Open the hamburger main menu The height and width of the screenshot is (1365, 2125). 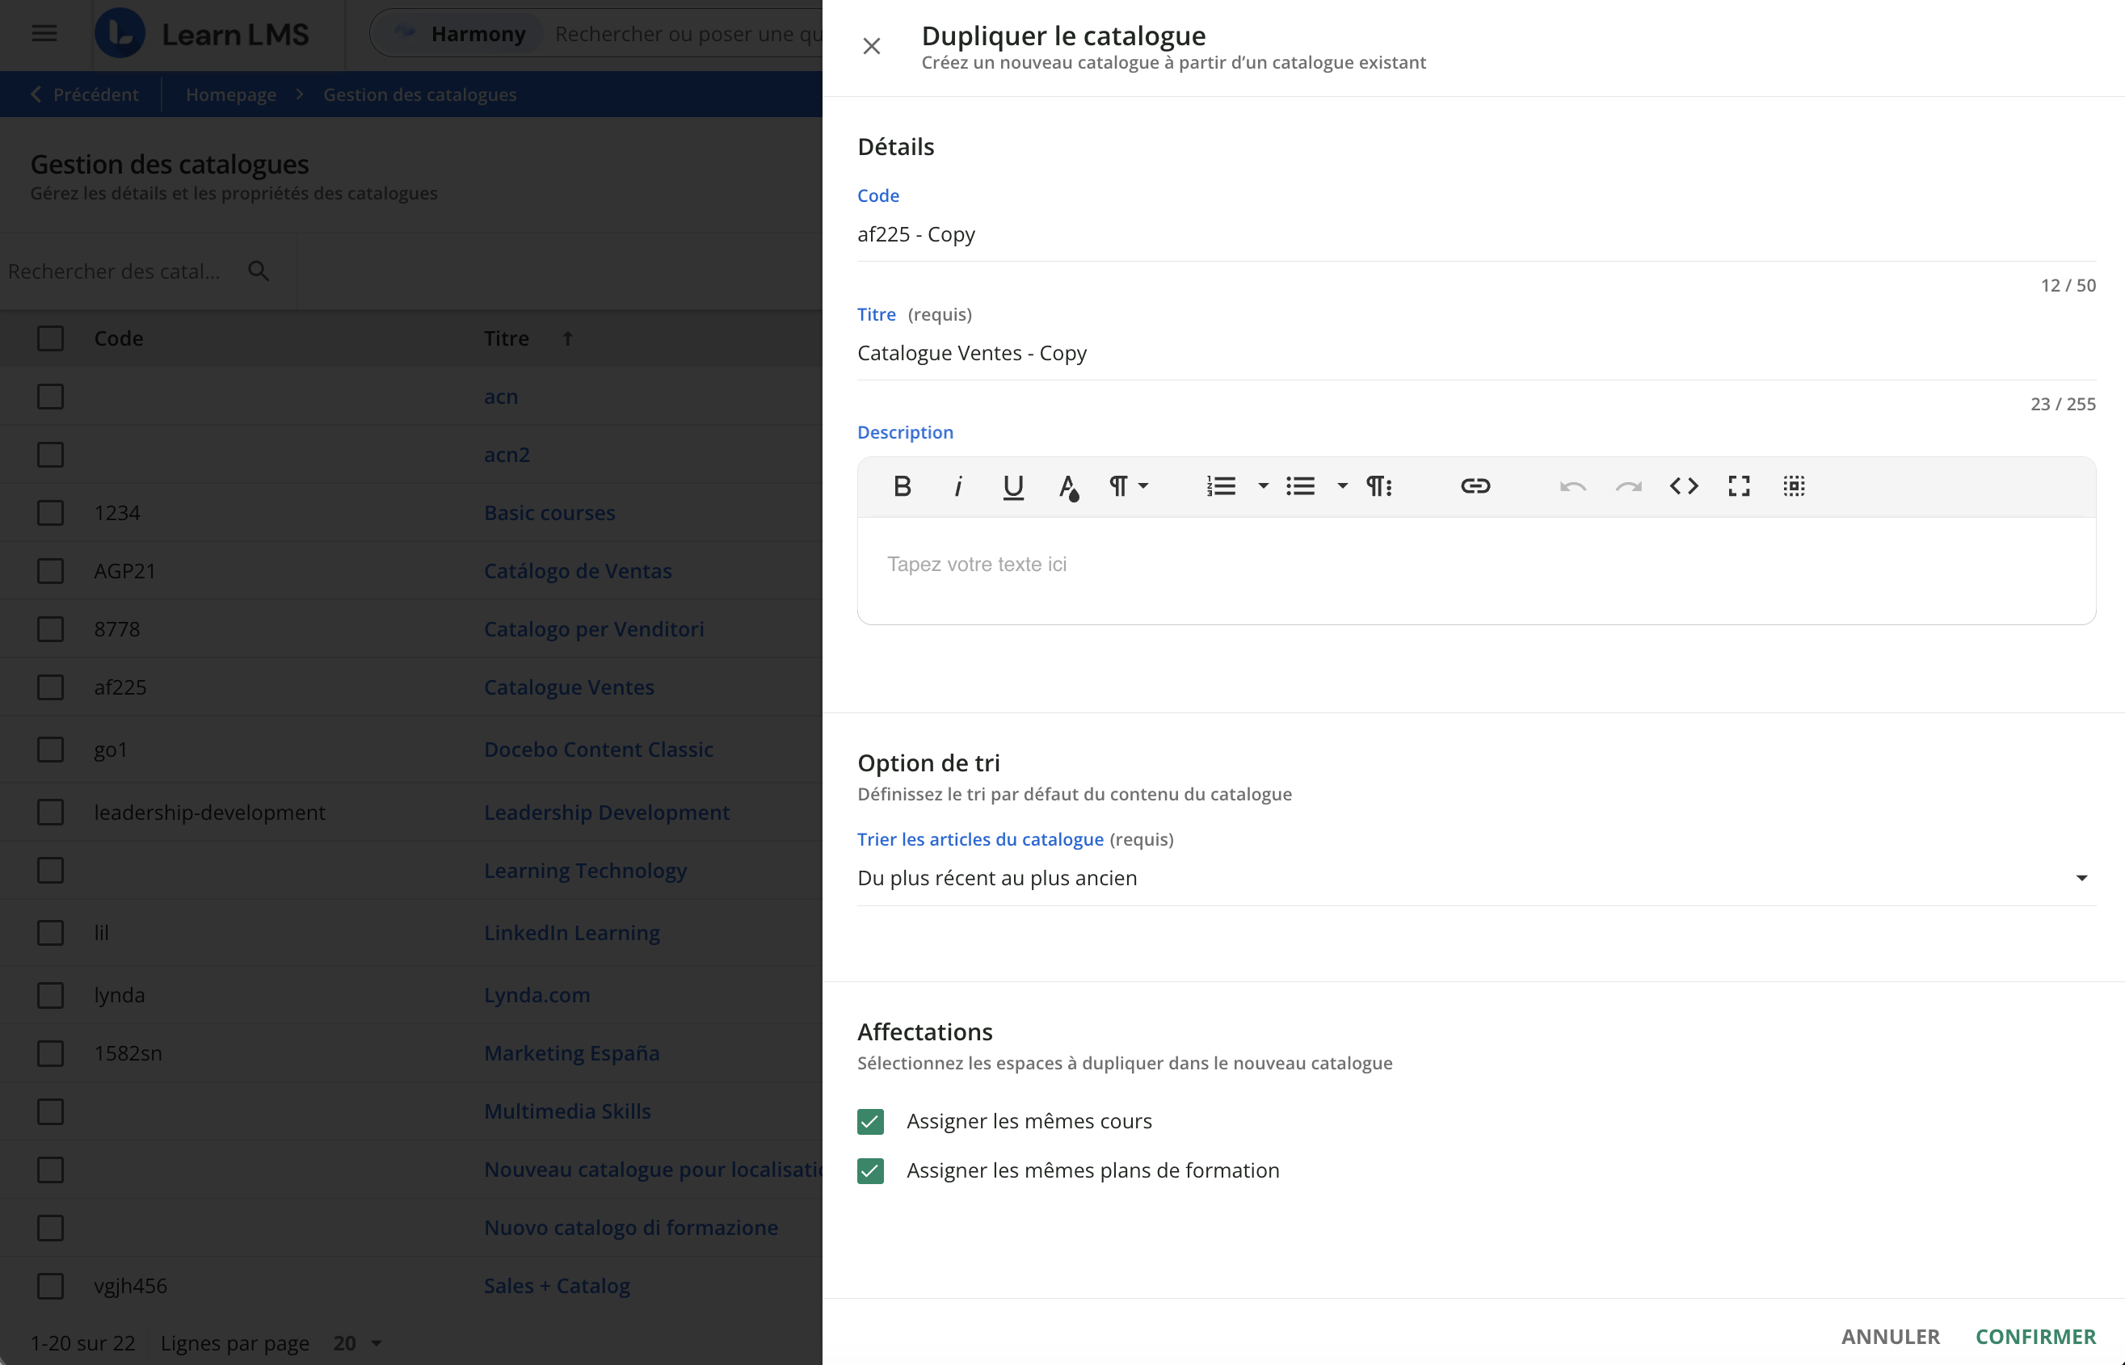pyautogui.click(x=44, y=34)
